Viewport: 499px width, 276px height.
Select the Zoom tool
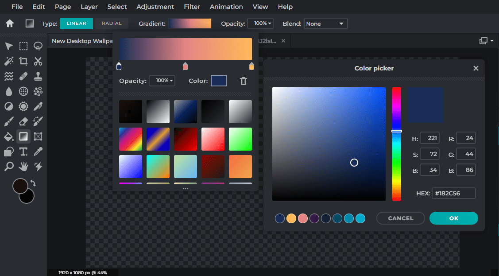[x=8, y=167]
